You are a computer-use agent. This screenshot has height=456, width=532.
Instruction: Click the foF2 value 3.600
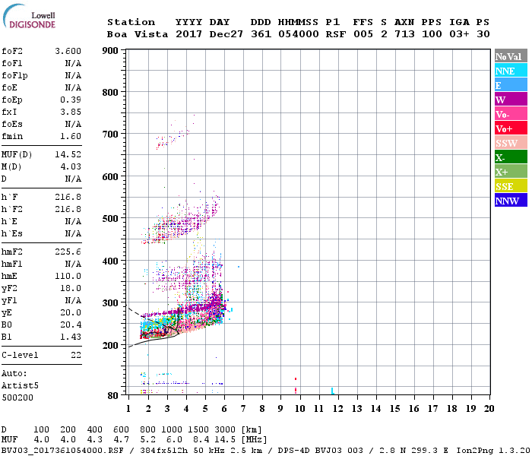(68, 51)
